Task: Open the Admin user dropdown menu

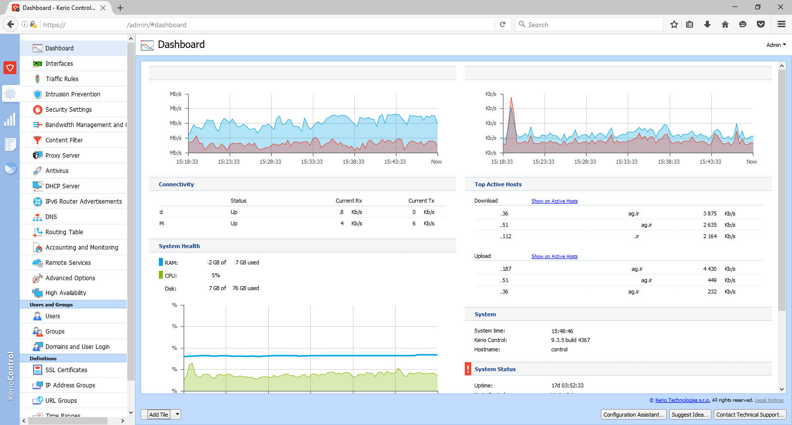Action: pyautogui.click(x=776, y=45)
